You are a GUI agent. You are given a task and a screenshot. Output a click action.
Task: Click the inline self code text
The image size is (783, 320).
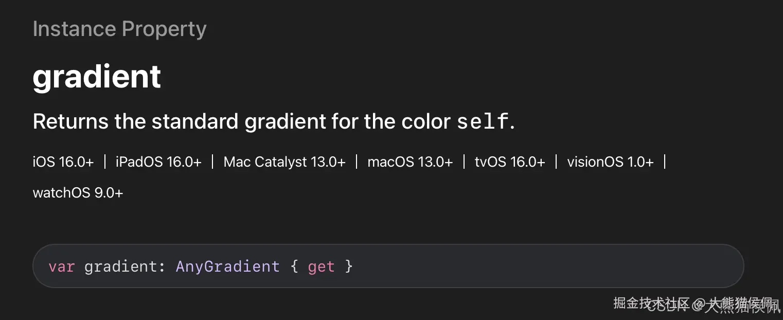point(483,122)
